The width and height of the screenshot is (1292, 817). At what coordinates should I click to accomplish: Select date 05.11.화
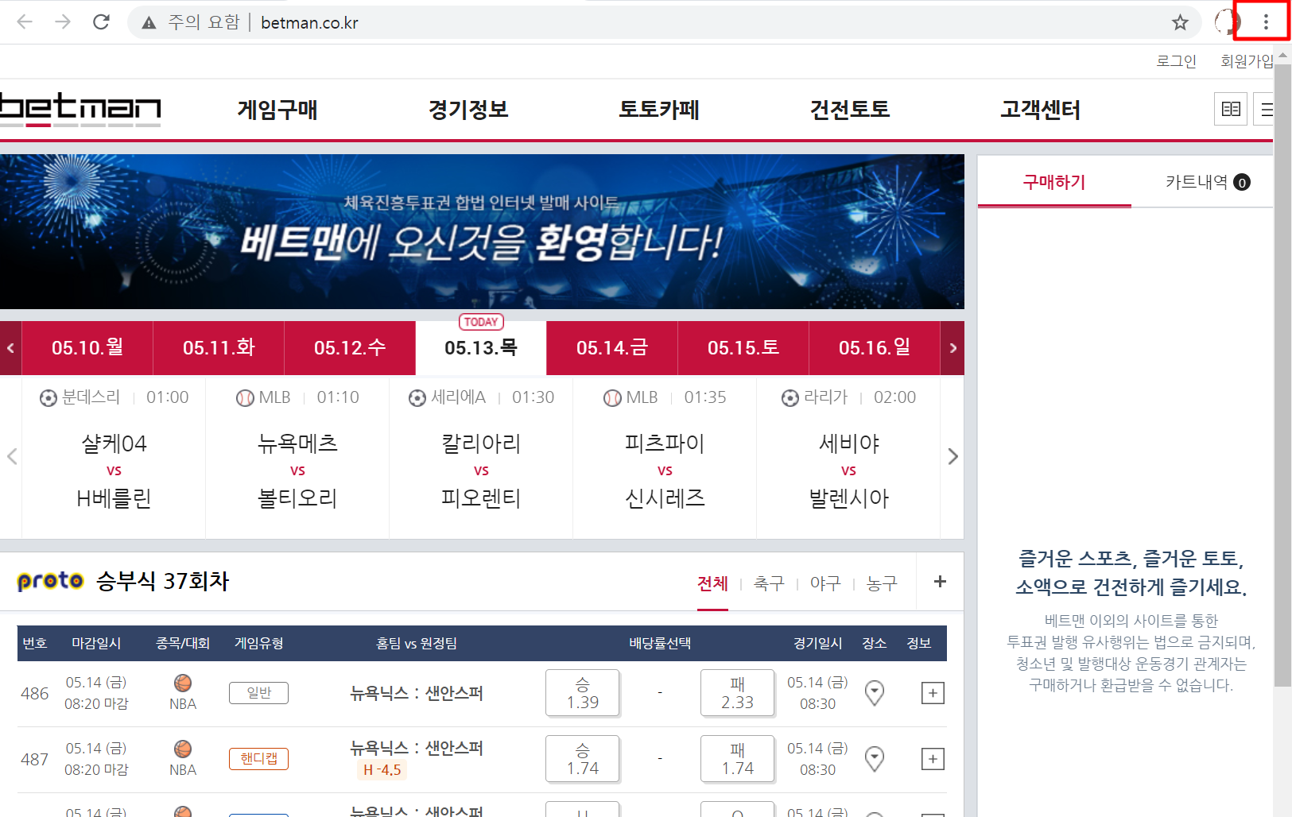coord(219,348)
